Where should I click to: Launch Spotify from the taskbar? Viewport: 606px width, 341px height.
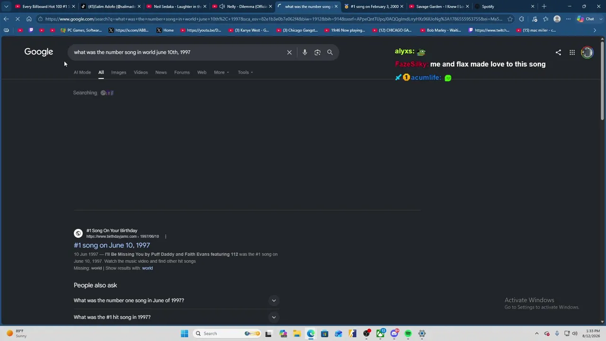pos(408,333)
